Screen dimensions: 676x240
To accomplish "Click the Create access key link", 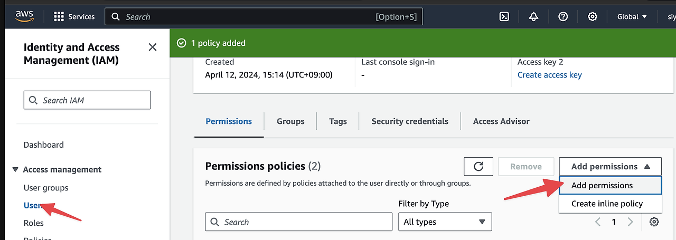I will [x=549, y=75].
